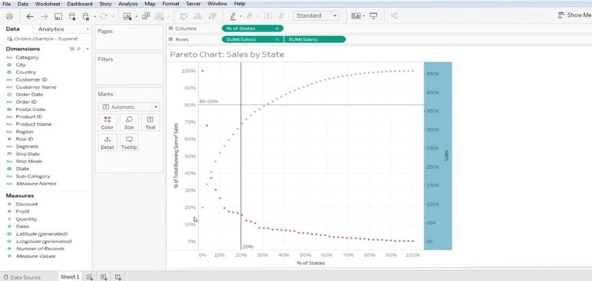Expand the Dimensions pane menu arrow
The width and height of the screenshot is (592, 281).
(x=88, y=49)
